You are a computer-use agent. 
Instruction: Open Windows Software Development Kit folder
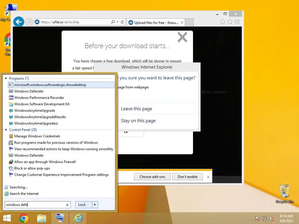click(x=61, y=104)
